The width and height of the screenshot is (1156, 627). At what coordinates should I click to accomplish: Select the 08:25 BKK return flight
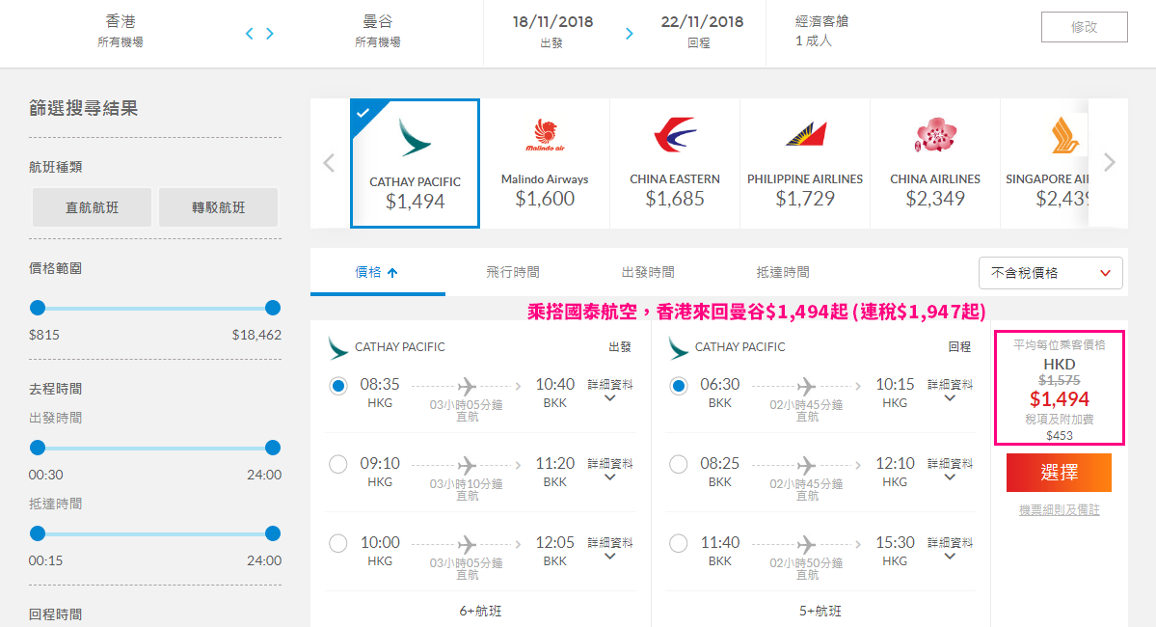(x=678, y=464)
